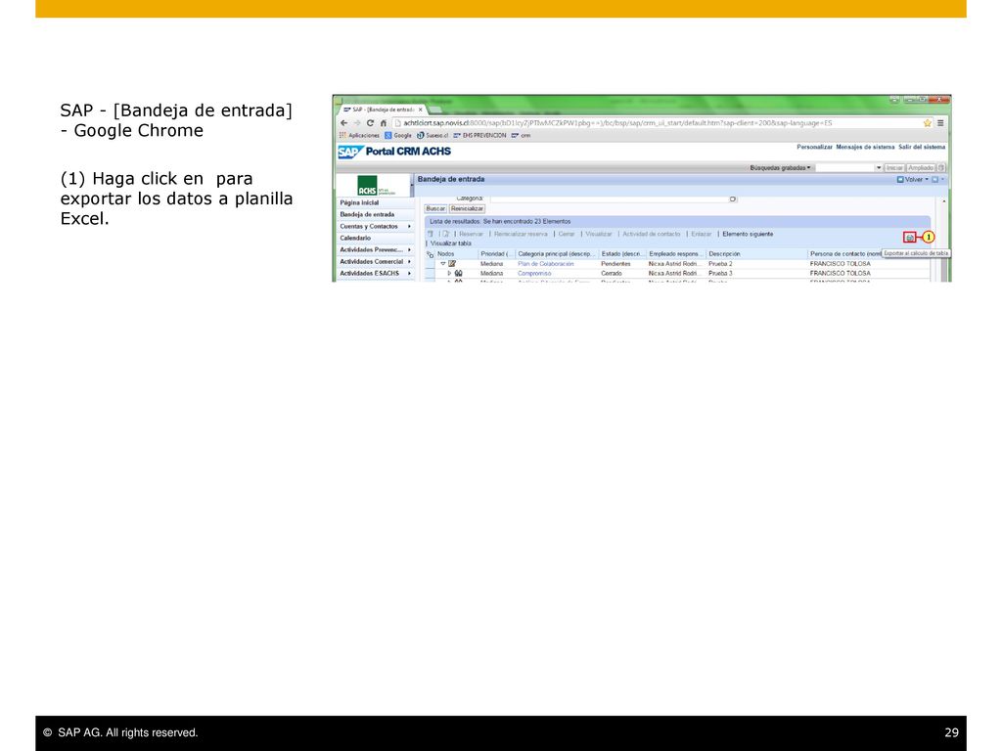Select the row selector of Prueba 2

pos(430,264)
